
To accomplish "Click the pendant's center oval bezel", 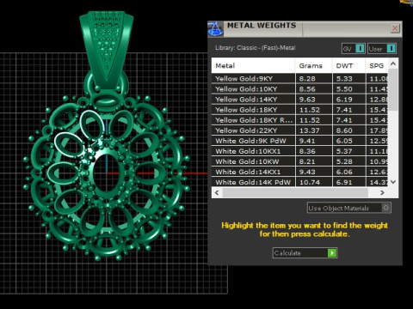I will (x=108, y=173).
